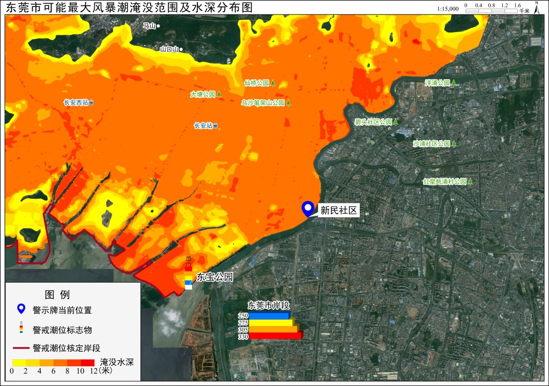Click the 长安西站 station label
The height and width of the screenshot is (386, 549).
click(76, 102)
